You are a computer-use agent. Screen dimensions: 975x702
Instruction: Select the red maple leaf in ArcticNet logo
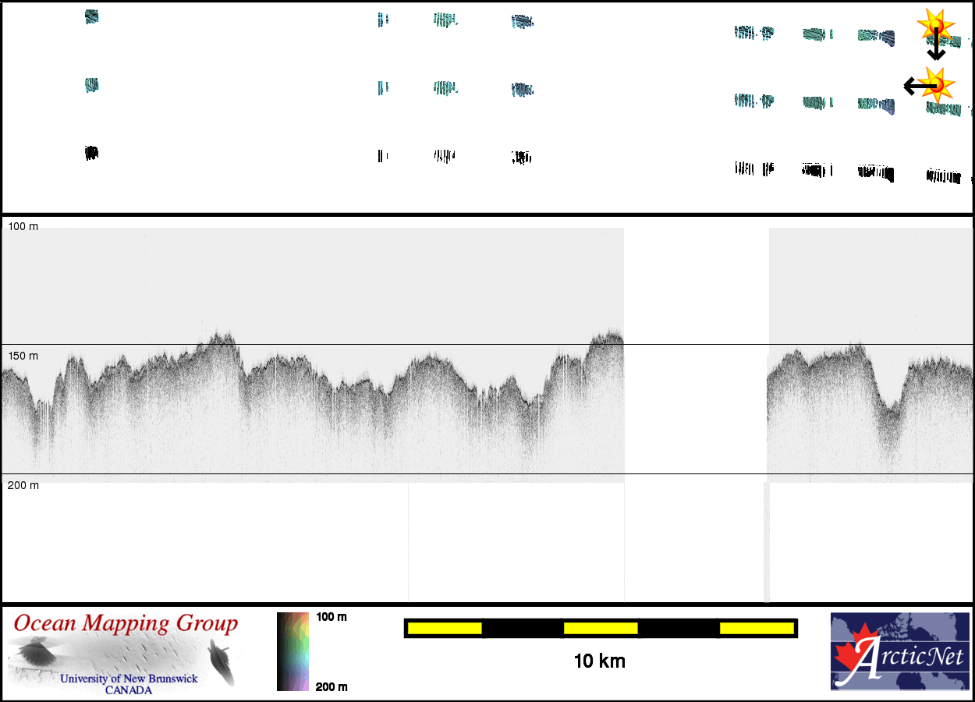point(852,653)
